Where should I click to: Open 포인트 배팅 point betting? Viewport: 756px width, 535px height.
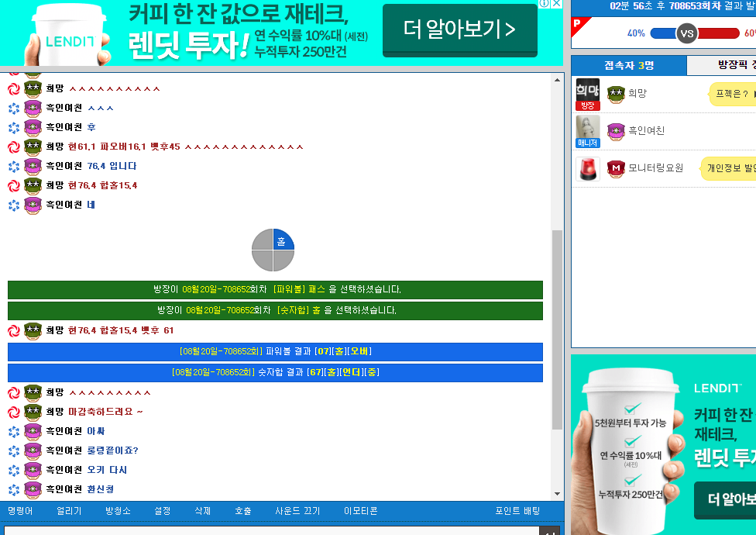point(517,511)
